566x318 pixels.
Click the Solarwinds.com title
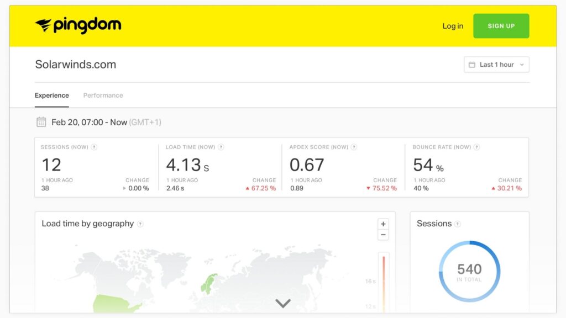(75, 65)
